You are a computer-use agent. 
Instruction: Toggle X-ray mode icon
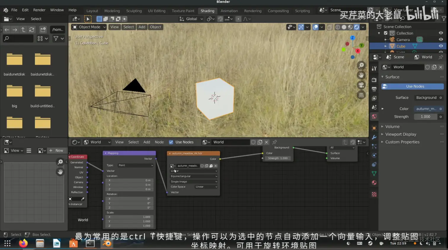[329, 27]
